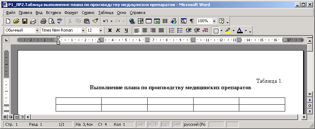Viewport: 315px width, 129px height.
Task: Insert an Excel worksheet
Action: [x=157, y=21]
